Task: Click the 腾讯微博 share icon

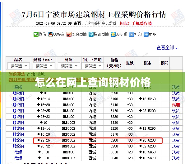Action: tap(91, 34)
